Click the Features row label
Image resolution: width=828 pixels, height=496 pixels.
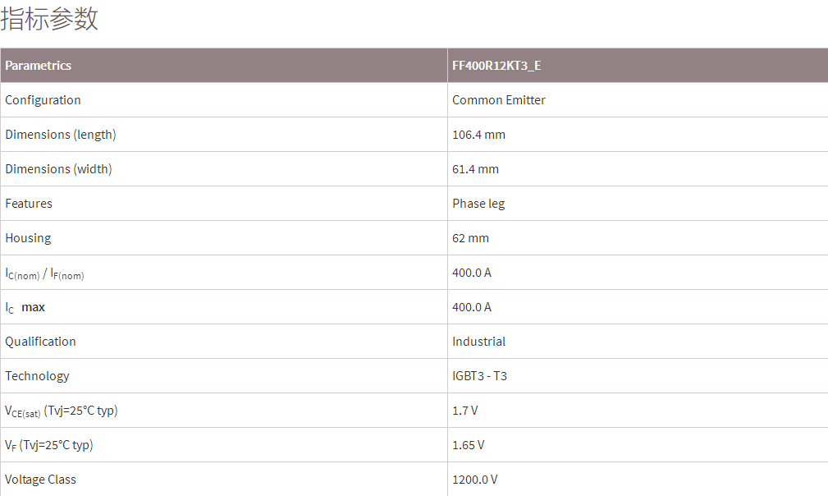point(29,204)
